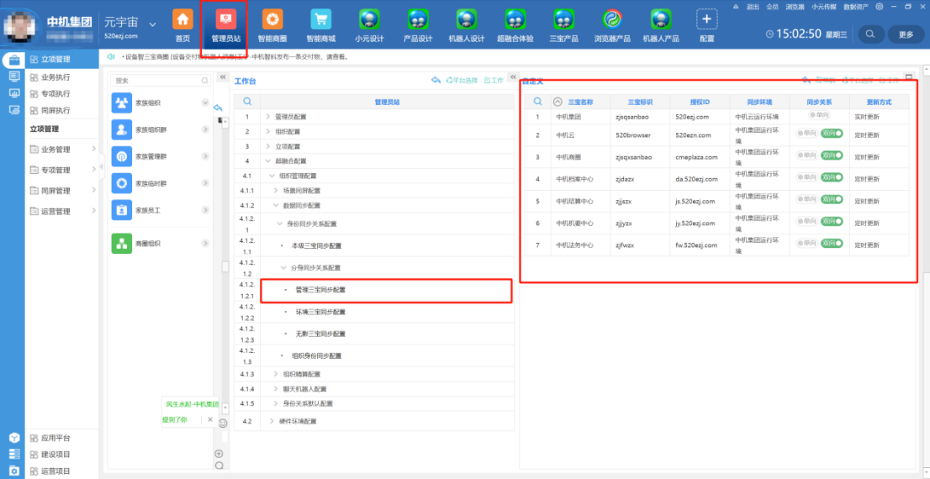The height and width of the screenshot is (479, 930).
Task: Click 平台选择 in 工作台 header
Action: (462, 80)
